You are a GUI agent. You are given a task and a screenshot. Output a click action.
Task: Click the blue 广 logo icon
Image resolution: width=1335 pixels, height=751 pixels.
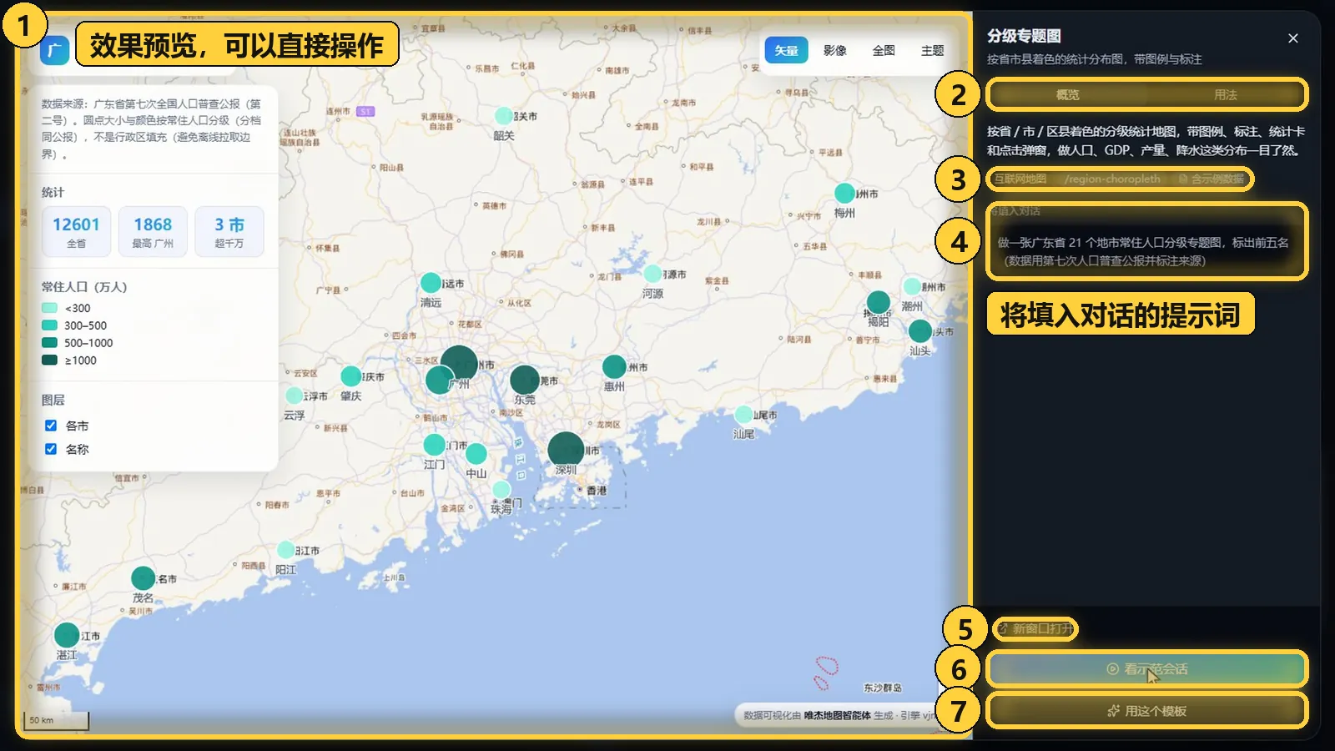tap(54, 50)
